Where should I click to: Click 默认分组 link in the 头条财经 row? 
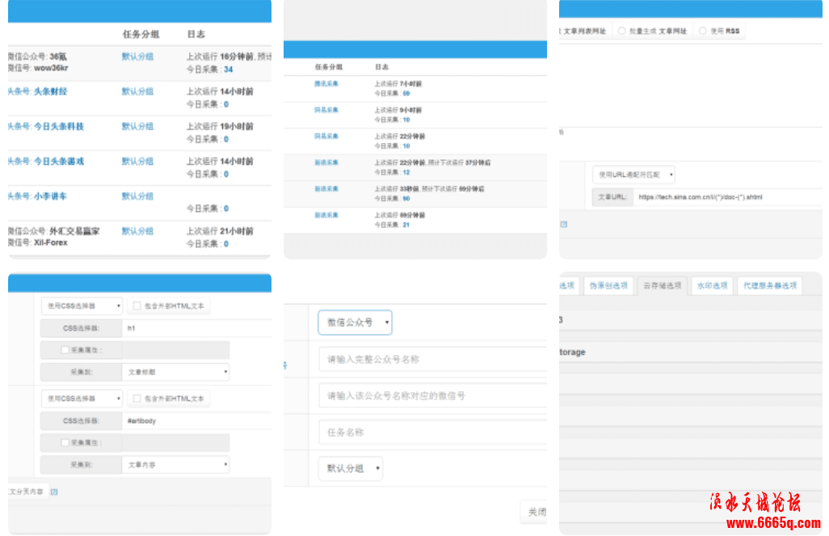[x=137, y=91]
